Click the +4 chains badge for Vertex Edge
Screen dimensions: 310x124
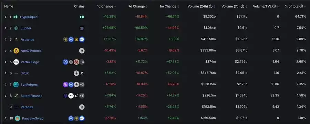click(82, 62)
